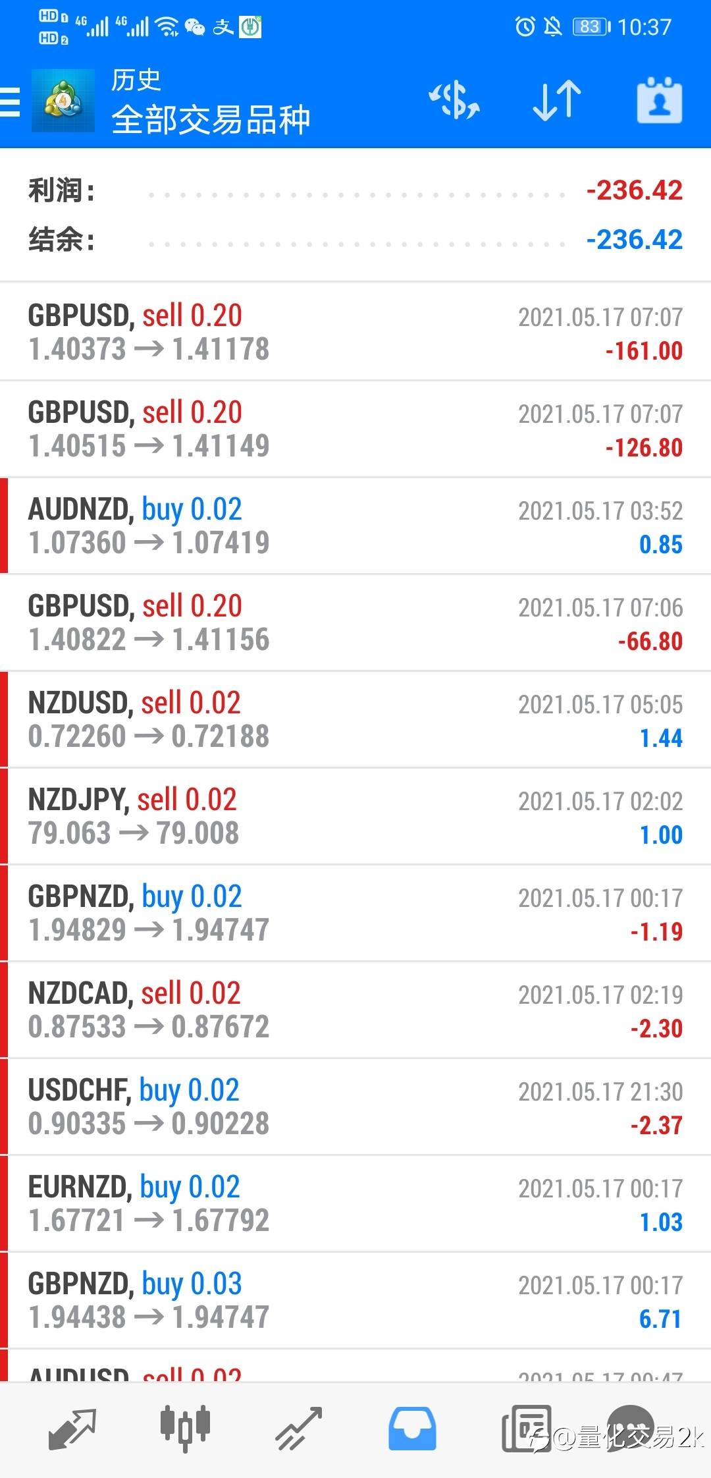Open the News tab icon
Image resolution: width=711 pixels, height=1478 pixels.
pyautogui.click(x=526, y=1428)
